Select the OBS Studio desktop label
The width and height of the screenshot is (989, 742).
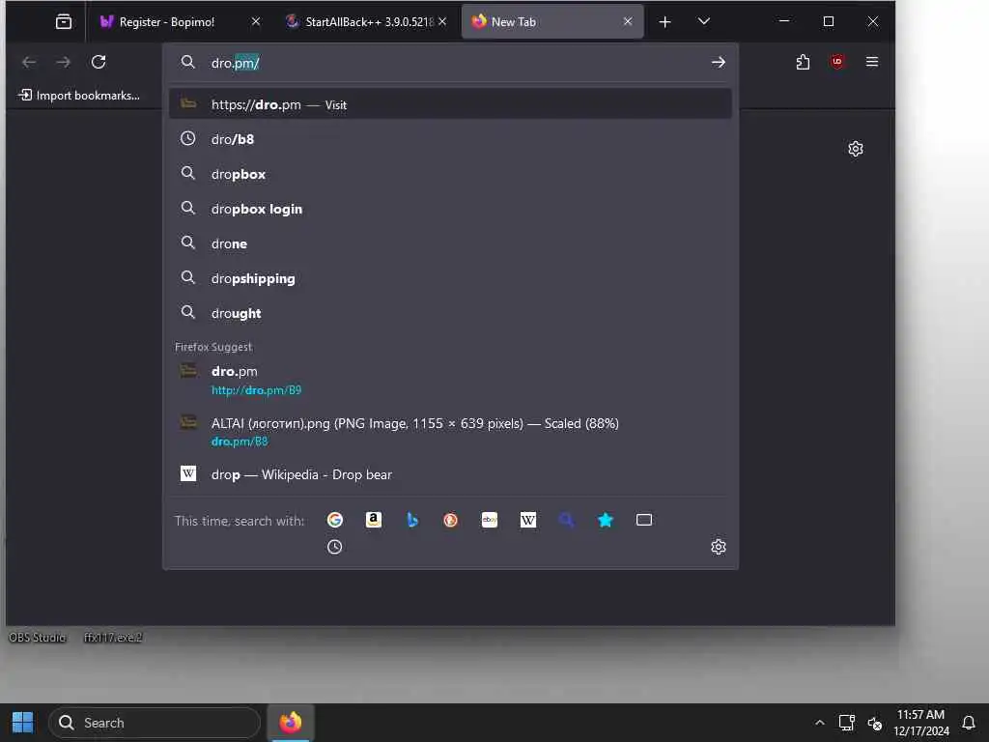38,638
